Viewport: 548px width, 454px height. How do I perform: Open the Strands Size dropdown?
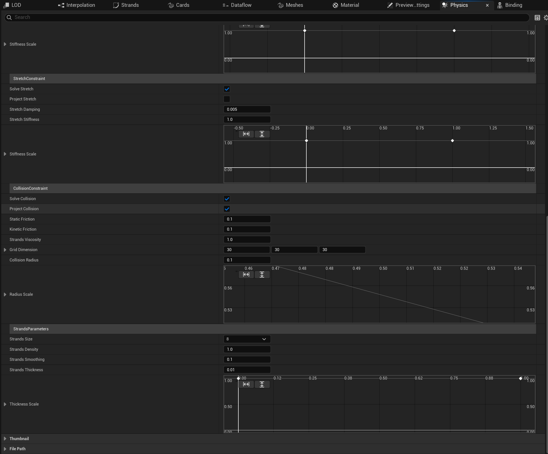click(247, 339)
